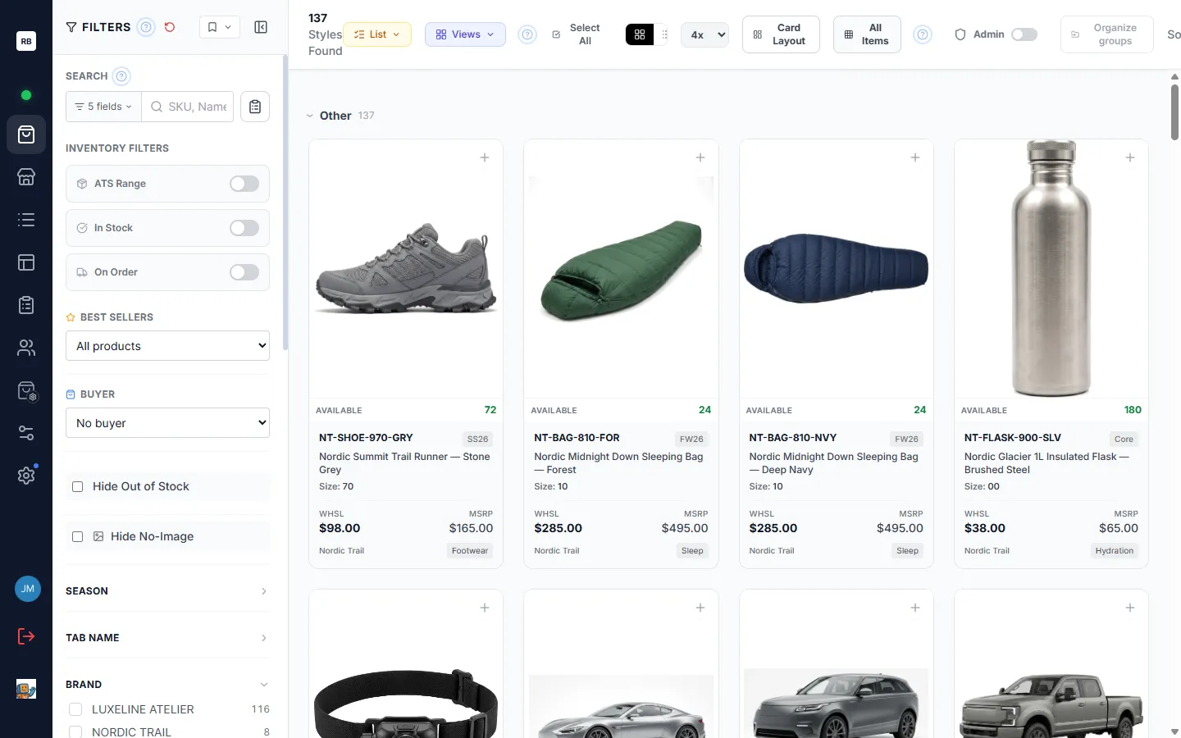The image size is (1181, 738).
Task: Open help icon next to All Items
Action: (923, 34)
